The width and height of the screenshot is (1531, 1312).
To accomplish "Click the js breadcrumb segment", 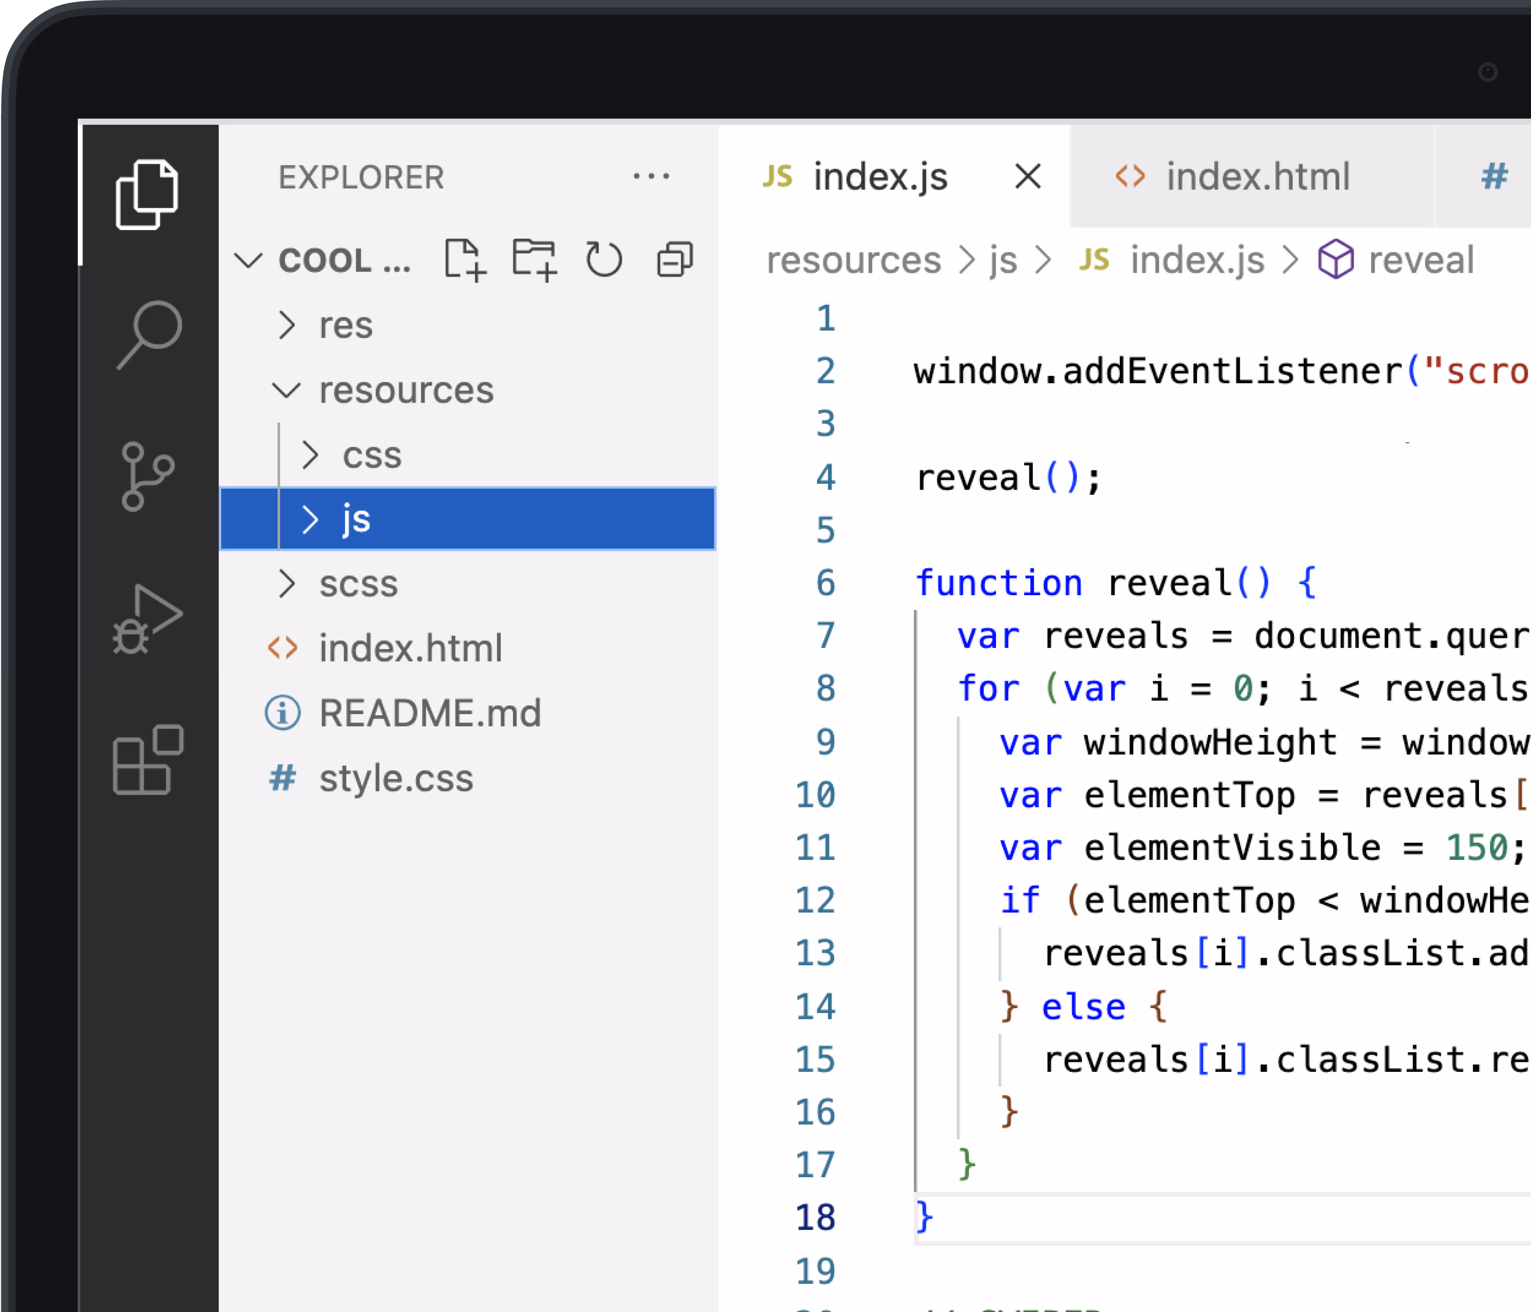I will tap(1003, 260).
